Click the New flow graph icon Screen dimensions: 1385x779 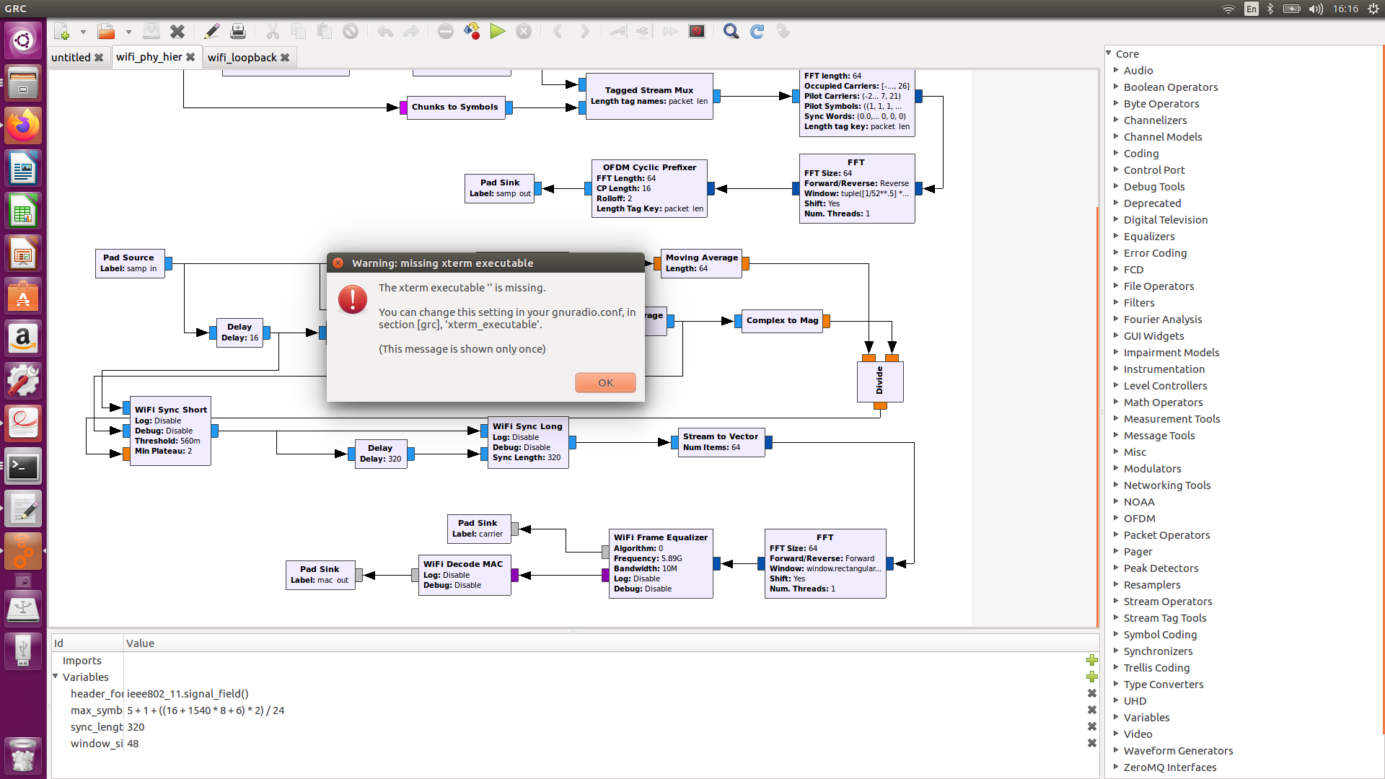(62, 32)
